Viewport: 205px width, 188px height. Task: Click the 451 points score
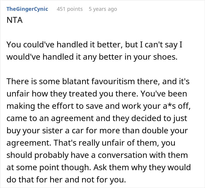(x=70, y=9)
